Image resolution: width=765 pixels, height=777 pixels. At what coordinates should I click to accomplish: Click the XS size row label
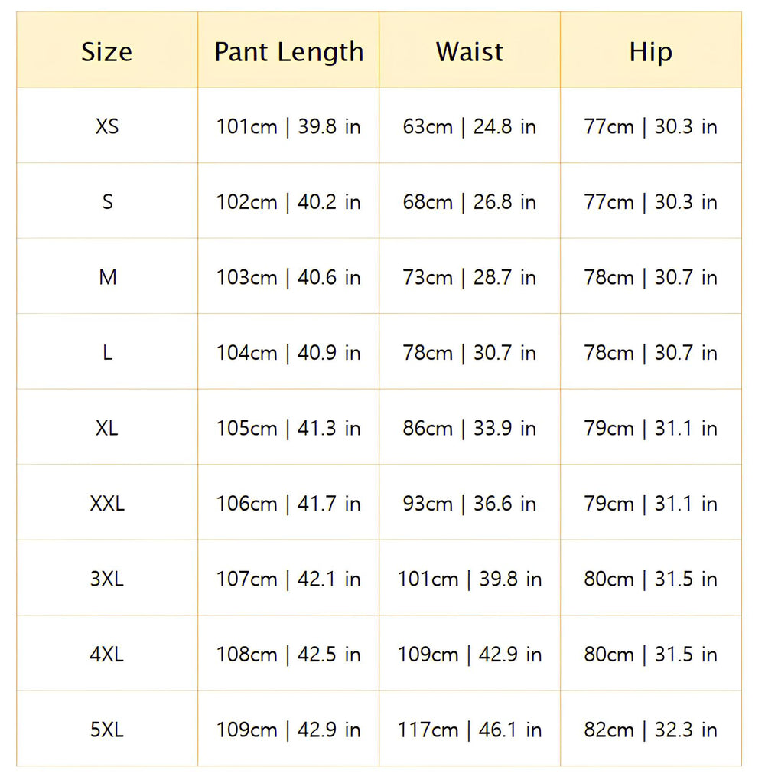[x=107, y=126]
